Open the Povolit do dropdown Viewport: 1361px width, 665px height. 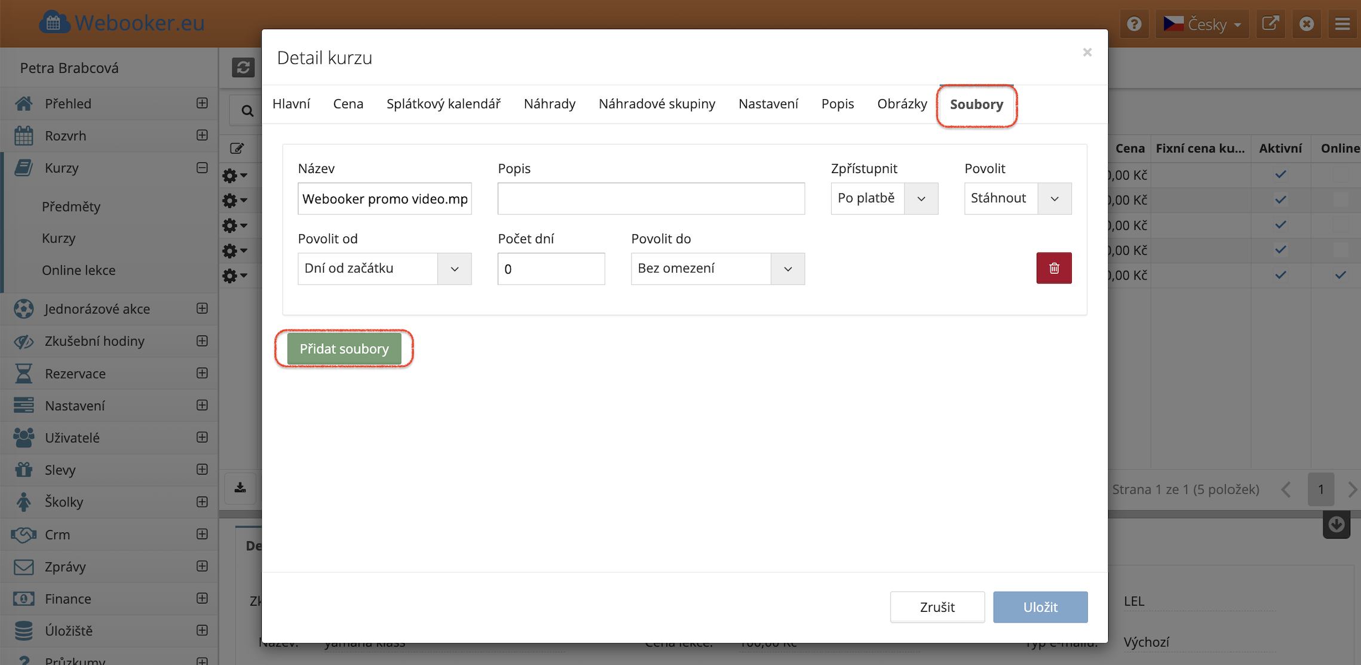tap(717, 269)
